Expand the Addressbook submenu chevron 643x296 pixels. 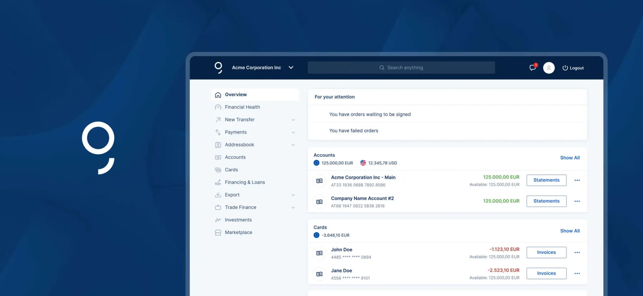pos(293,145)
